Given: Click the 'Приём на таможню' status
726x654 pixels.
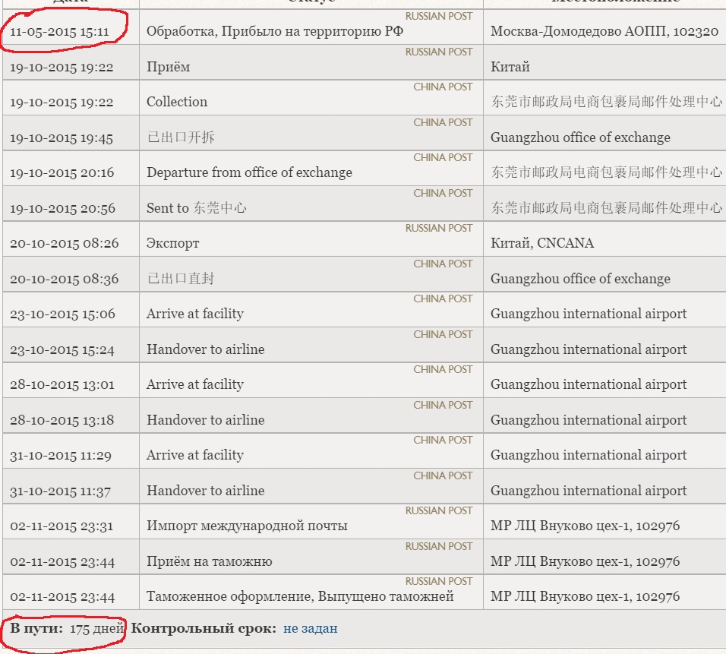Looking at the screenshot, I should (x=209, y=561).
